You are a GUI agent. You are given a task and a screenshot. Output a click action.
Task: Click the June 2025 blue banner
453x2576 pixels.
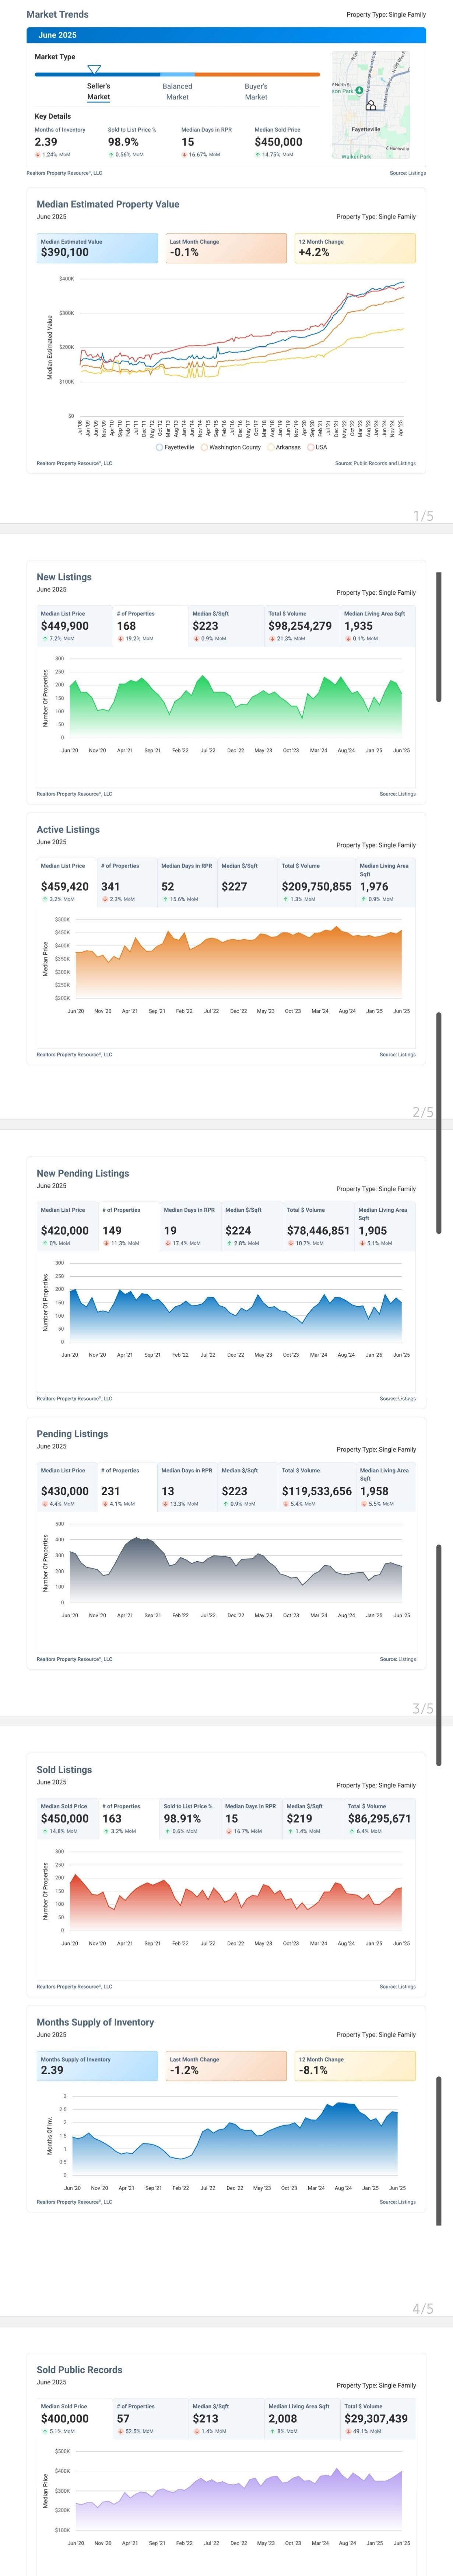pos(226,35)
